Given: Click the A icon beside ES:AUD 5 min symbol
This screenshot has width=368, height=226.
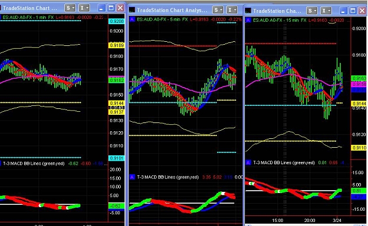Looking at the screenshot, I should click(132, 19).
